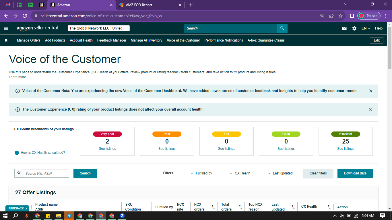Open Zoom app from taskbar
This screenshot has height=220, width=392.
click(x=122, y=216)
